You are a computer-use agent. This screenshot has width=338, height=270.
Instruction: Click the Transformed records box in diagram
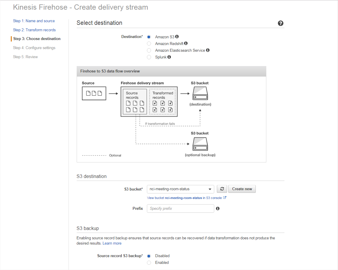tap(162, 101)
